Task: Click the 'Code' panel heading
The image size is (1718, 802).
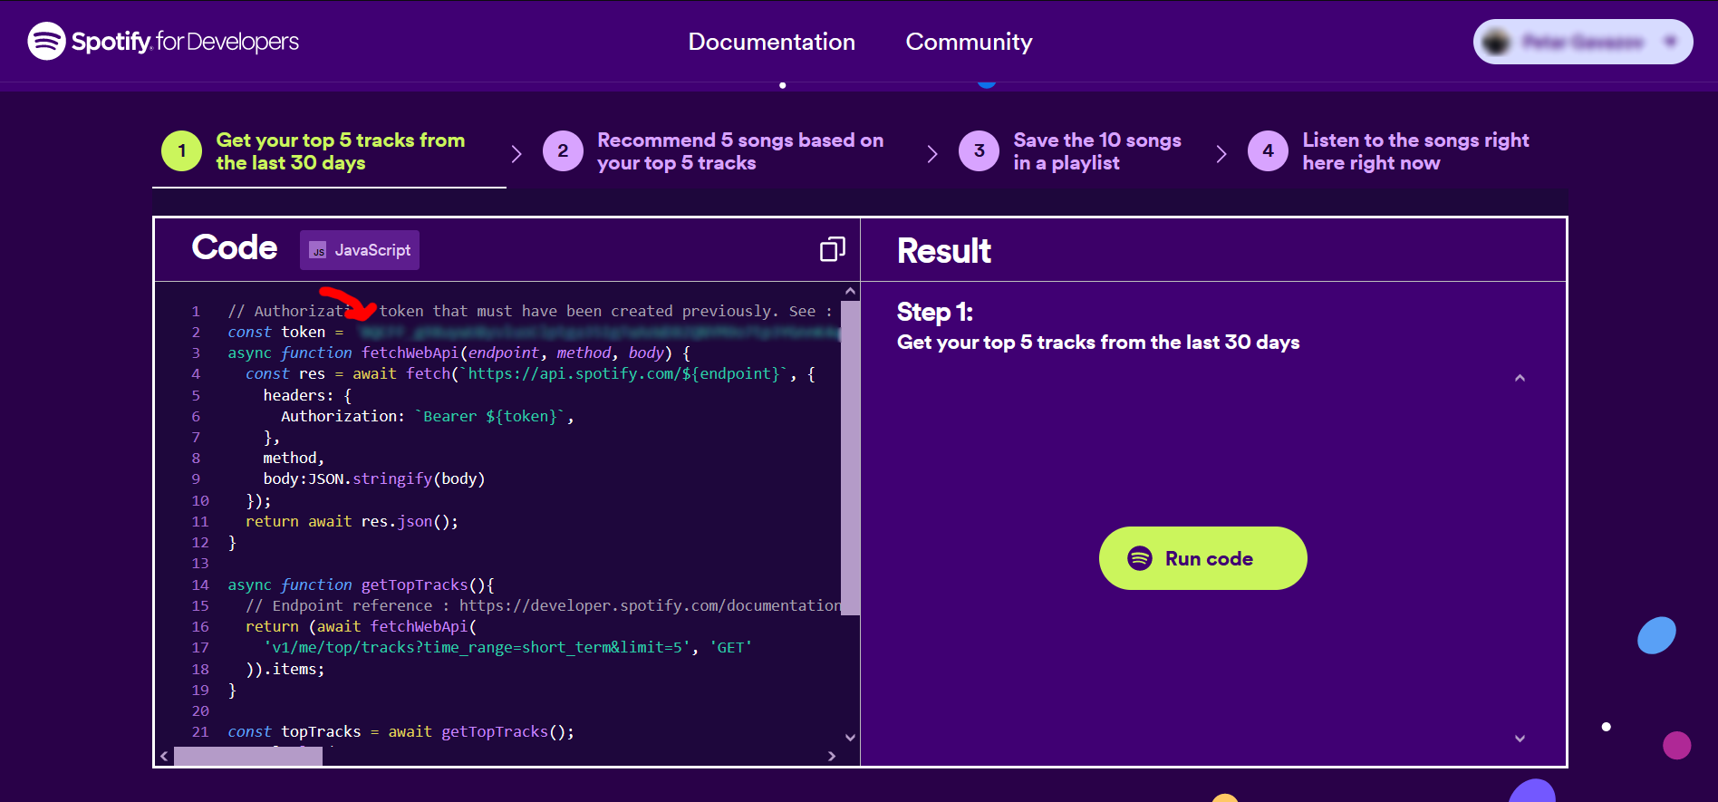Action: pos(235,247)
